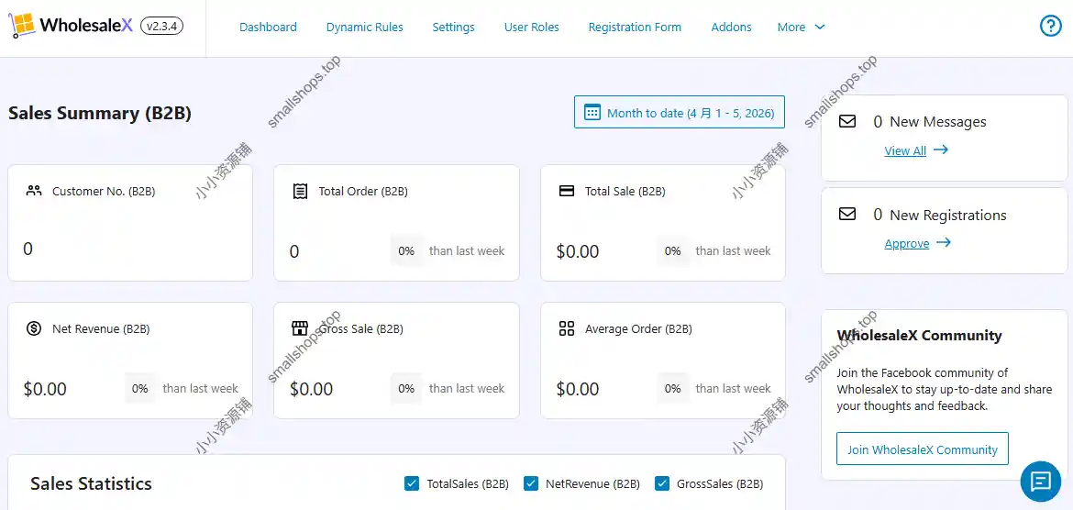Screen dimensions: 1073x510
Task: Open the Dynamic Rules tab
Action: pos(365,27)
